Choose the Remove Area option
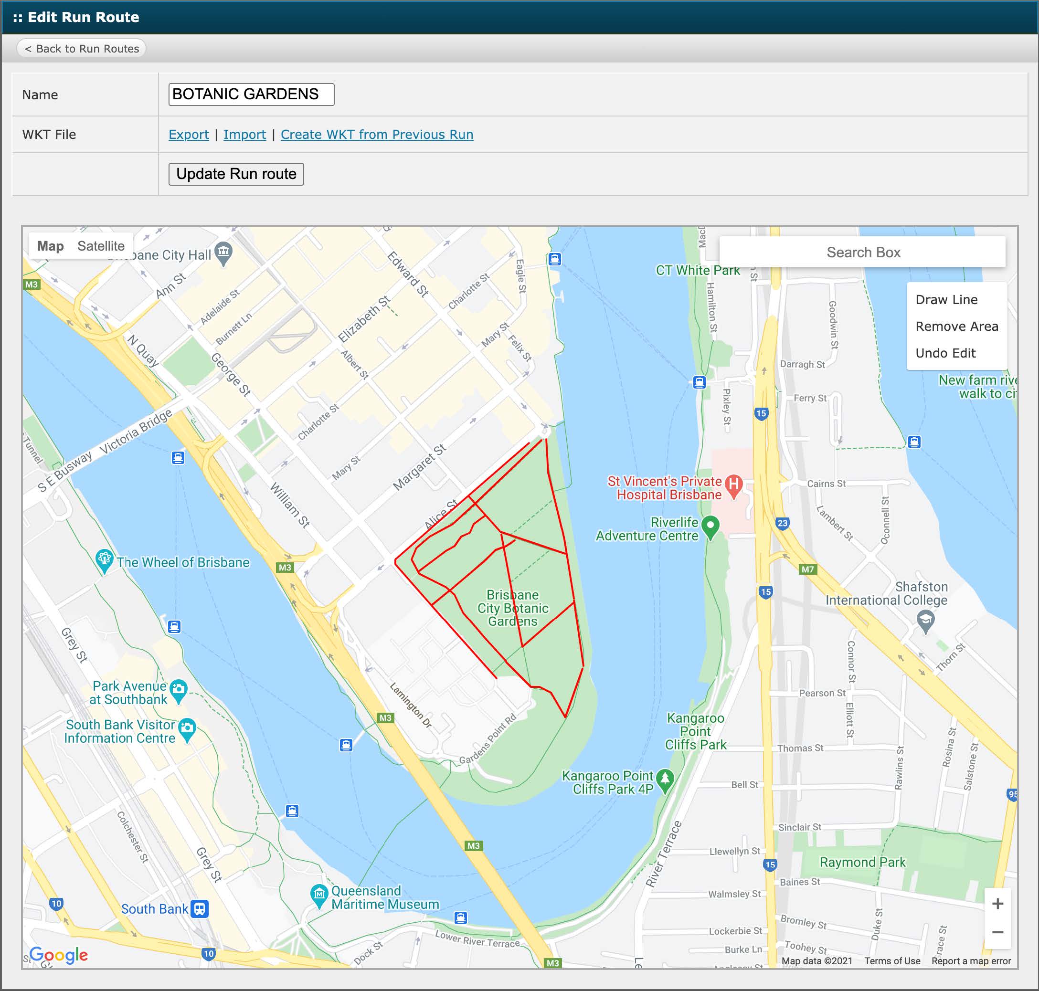1039x991 pixels. point(956,327)
